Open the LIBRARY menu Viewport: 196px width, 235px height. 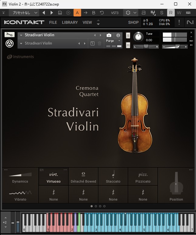click(70, 23)
